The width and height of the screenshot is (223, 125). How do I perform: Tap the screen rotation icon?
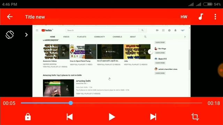[x=10, y=35]
